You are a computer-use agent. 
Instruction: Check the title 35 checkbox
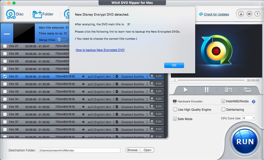[5, 107]
